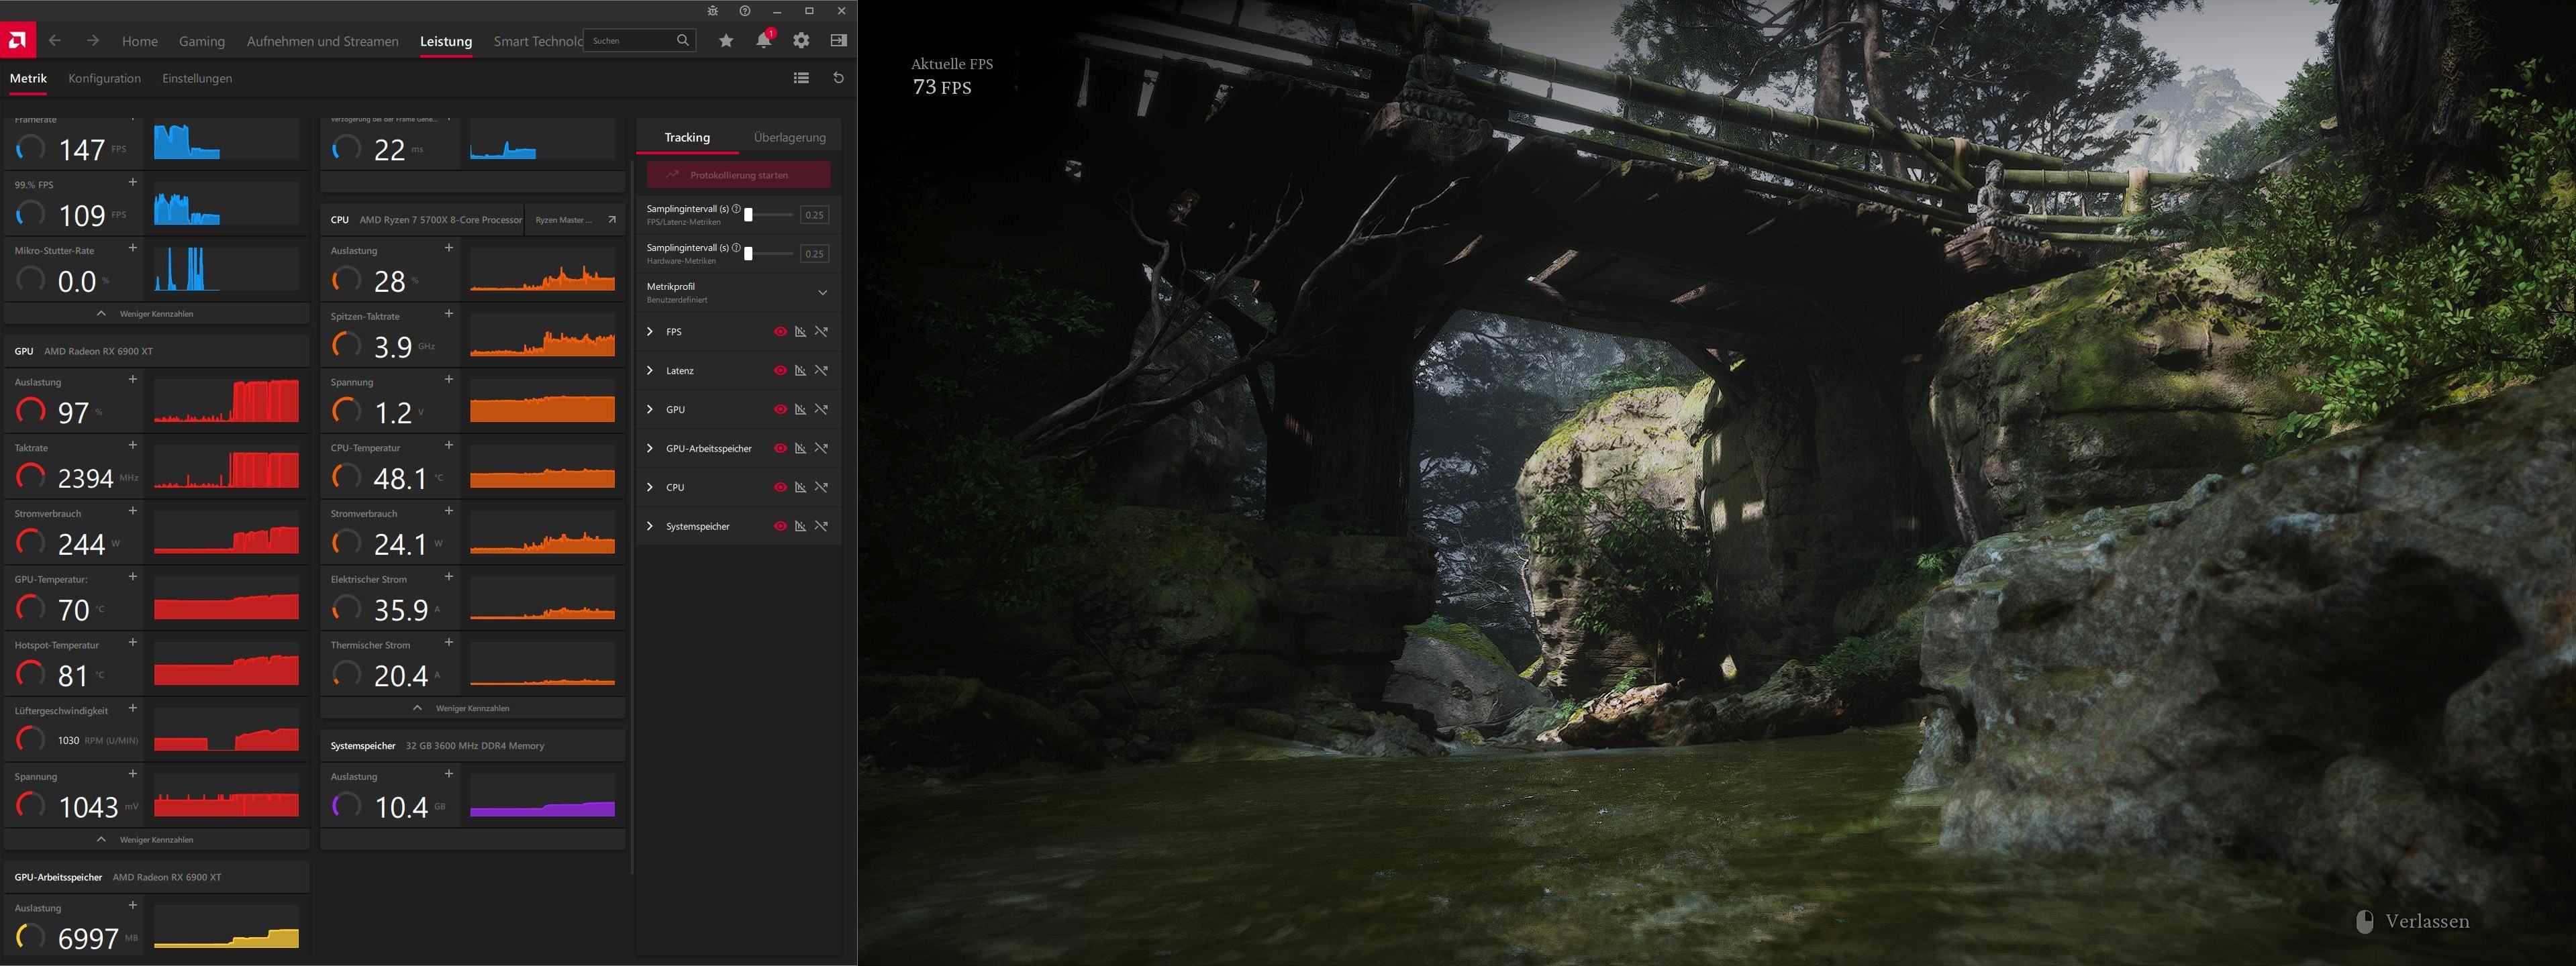This screenshot has height=966, width=2576.
Task: Switch to the Konfiguration sub-tab
Action: tap(104, 78)
